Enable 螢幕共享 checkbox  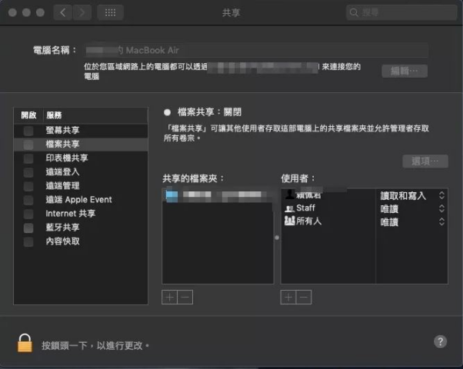28,131
